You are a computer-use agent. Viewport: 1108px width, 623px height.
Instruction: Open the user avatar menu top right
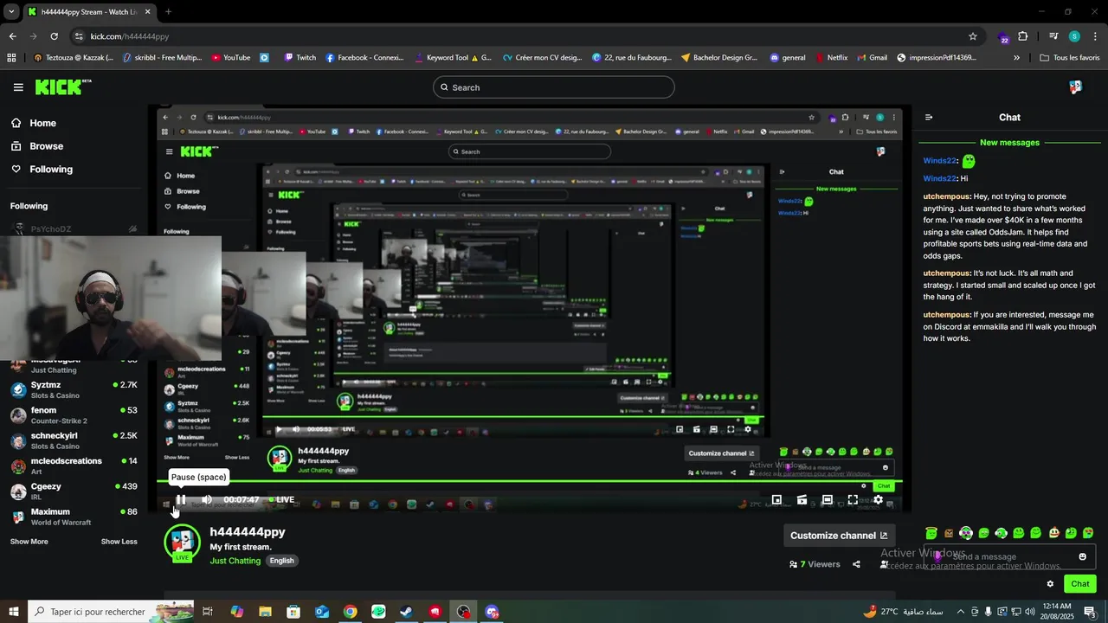[x=1075, y=87]
